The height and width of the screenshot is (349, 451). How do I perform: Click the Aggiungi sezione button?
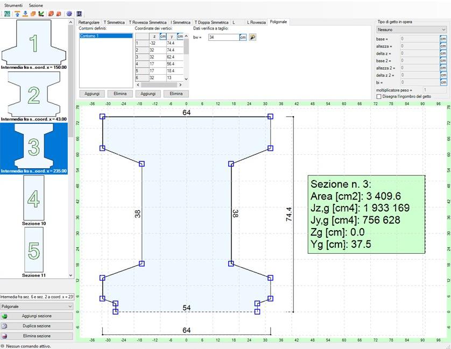pyautogui.click(x=37, y=316)
